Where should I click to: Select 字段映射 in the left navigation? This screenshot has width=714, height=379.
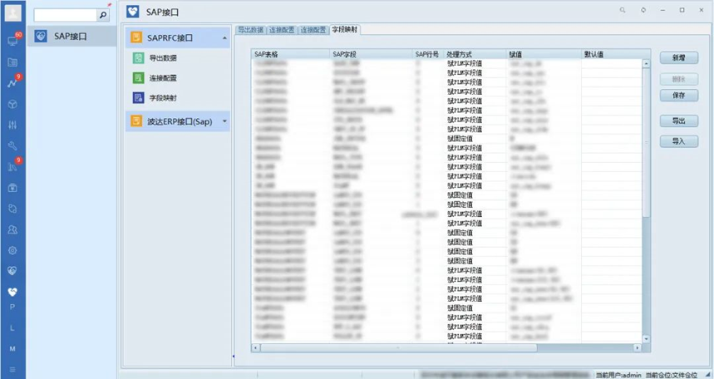162,98
